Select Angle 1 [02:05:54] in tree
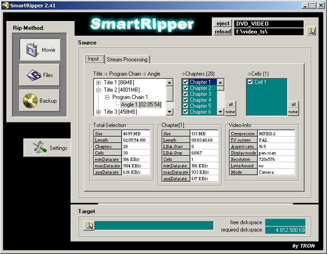This screenshot has height=254, width=327. [141, 105]
